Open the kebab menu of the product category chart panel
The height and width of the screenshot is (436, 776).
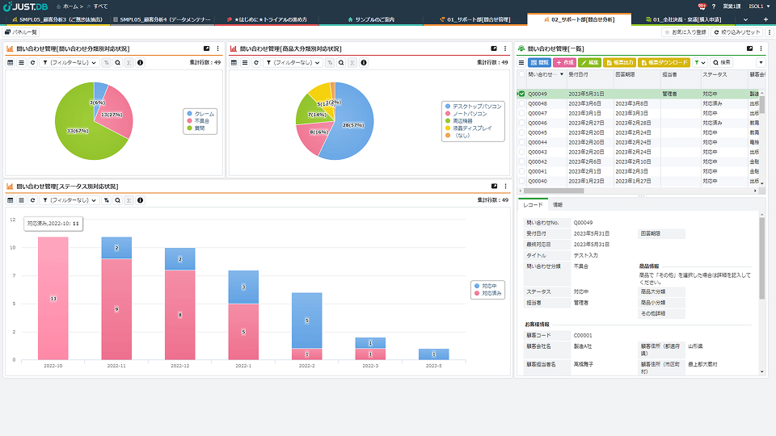pyautogui.click(x=505, y=48)
